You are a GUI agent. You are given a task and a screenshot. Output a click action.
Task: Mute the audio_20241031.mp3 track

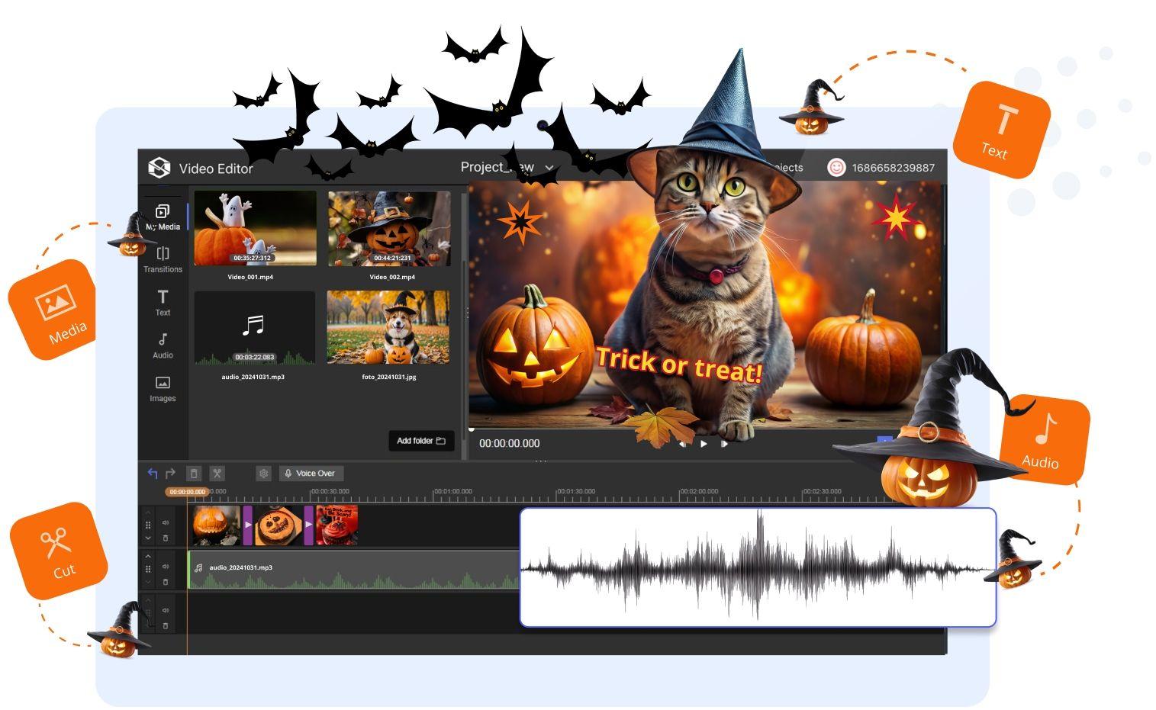click(x=166, y=567)
